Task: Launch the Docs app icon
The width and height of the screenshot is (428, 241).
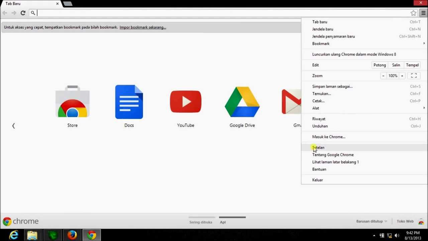Action: [x=129, y=102]
